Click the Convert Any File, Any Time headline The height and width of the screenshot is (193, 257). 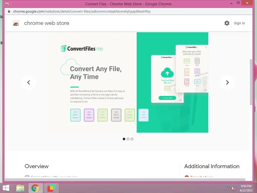pos(96,73)
